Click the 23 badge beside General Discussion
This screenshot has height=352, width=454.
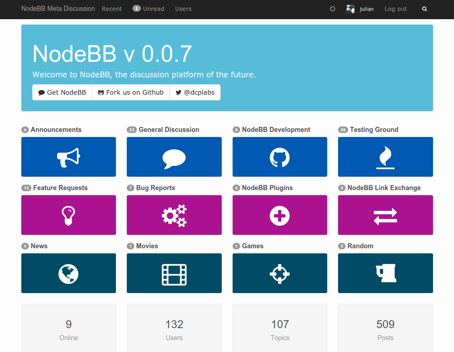point(132,130)
